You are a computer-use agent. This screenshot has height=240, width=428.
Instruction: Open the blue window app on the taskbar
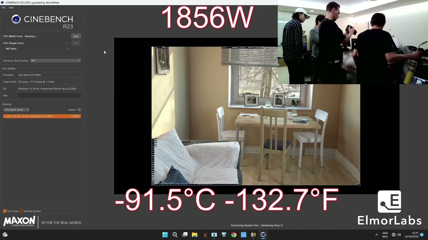click(x=214, y=235)
